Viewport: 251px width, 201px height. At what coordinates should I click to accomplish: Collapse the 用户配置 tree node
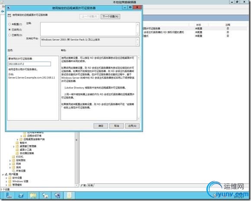coord(3,175)
